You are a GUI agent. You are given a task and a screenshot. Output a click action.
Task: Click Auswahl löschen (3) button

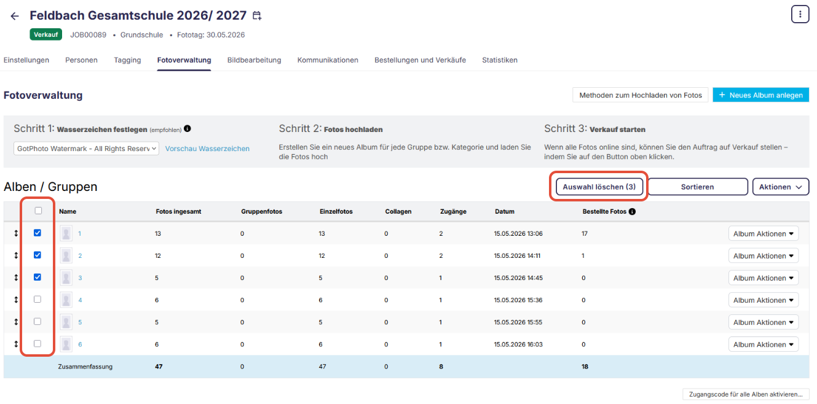click(x=599, y=187)
